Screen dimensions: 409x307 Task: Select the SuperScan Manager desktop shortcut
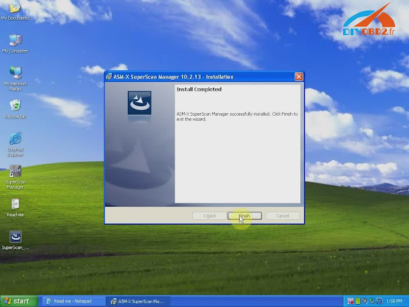(x=15, y=177)
